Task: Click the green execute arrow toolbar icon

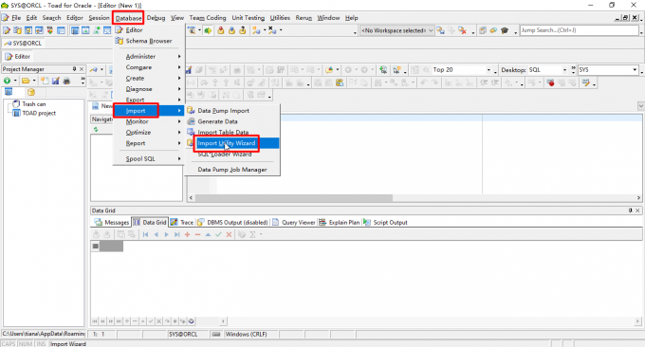Action: coord(208,30)
